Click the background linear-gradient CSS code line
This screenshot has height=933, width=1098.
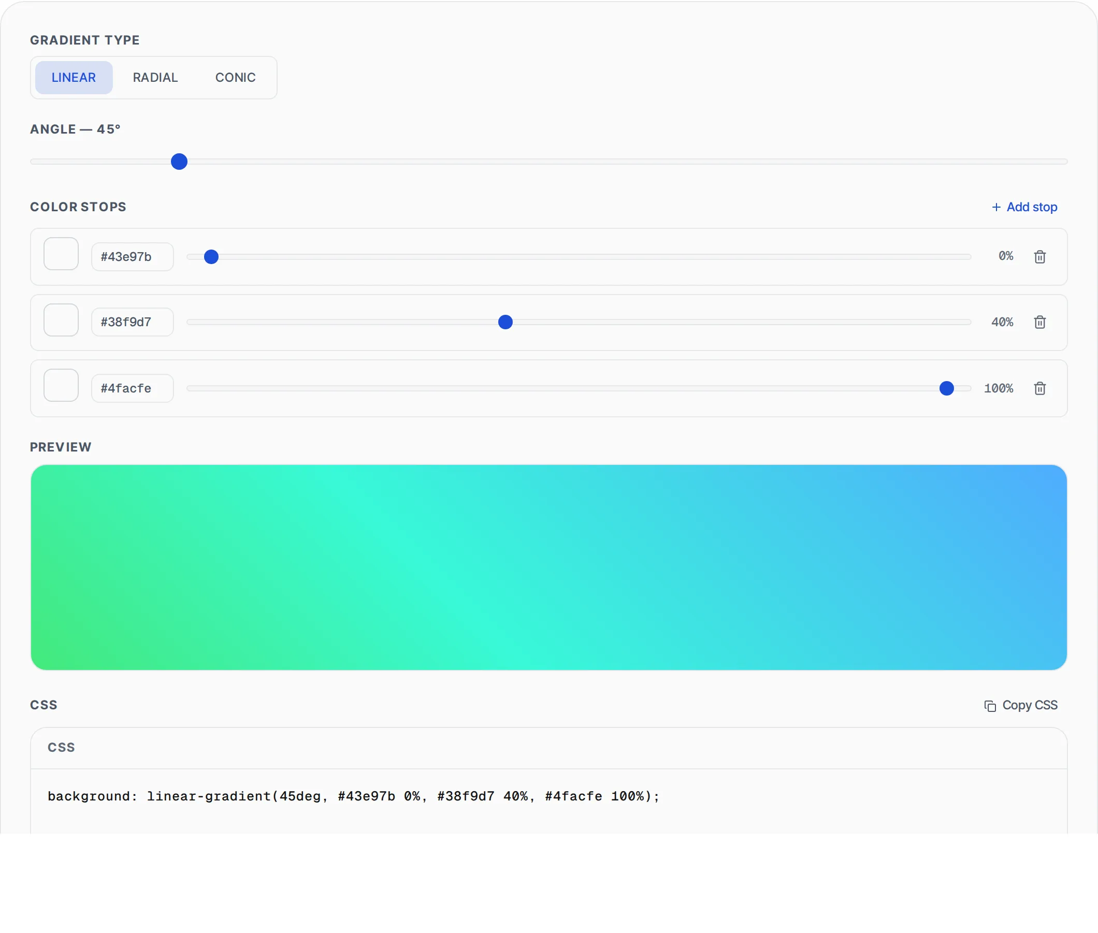(x=353, y=796)
